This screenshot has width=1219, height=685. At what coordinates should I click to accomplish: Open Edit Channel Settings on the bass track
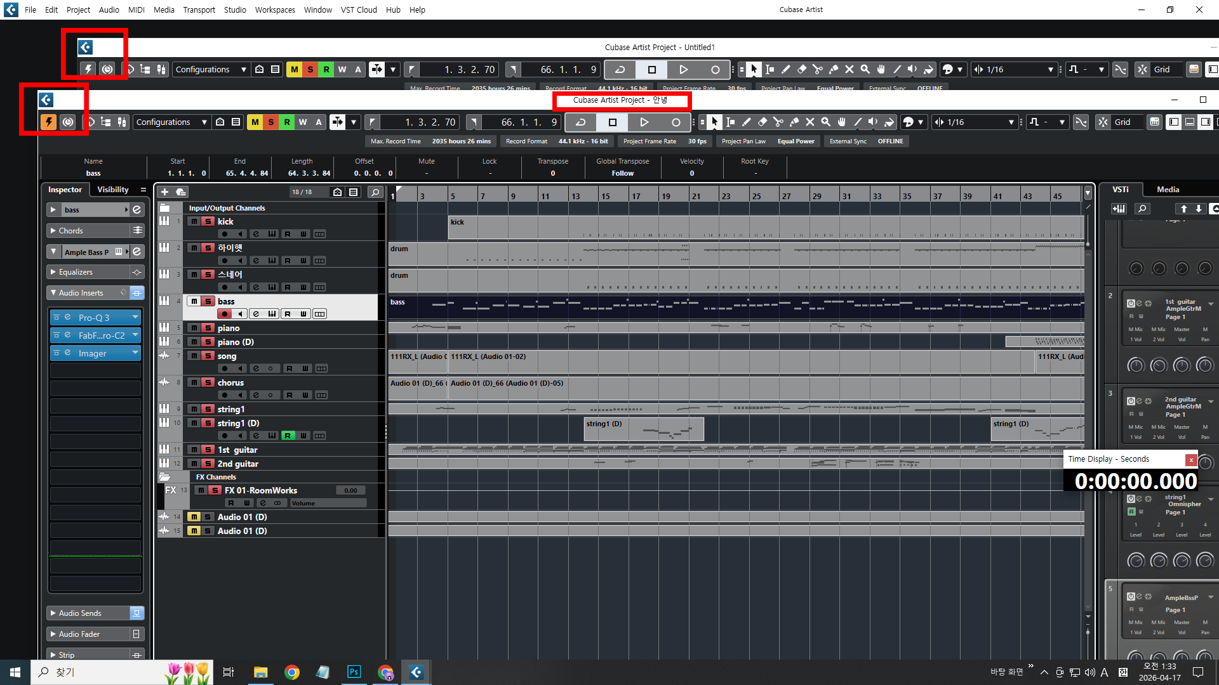tap(256, 314)
